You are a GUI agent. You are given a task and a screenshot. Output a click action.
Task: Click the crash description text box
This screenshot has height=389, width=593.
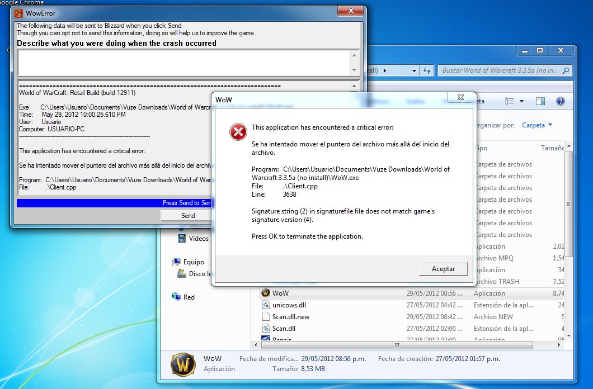coord(184,63)
